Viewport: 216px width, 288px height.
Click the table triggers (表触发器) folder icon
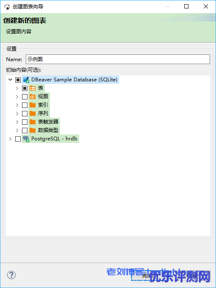point(33,122)
